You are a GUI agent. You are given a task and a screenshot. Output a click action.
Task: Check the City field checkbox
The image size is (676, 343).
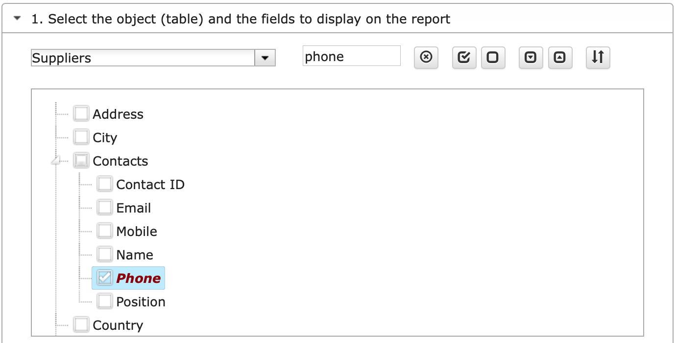tap(81, 137)
